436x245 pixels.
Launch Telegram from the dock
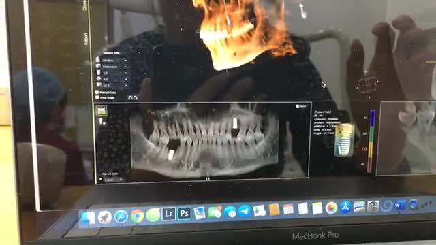pos(245,212)
